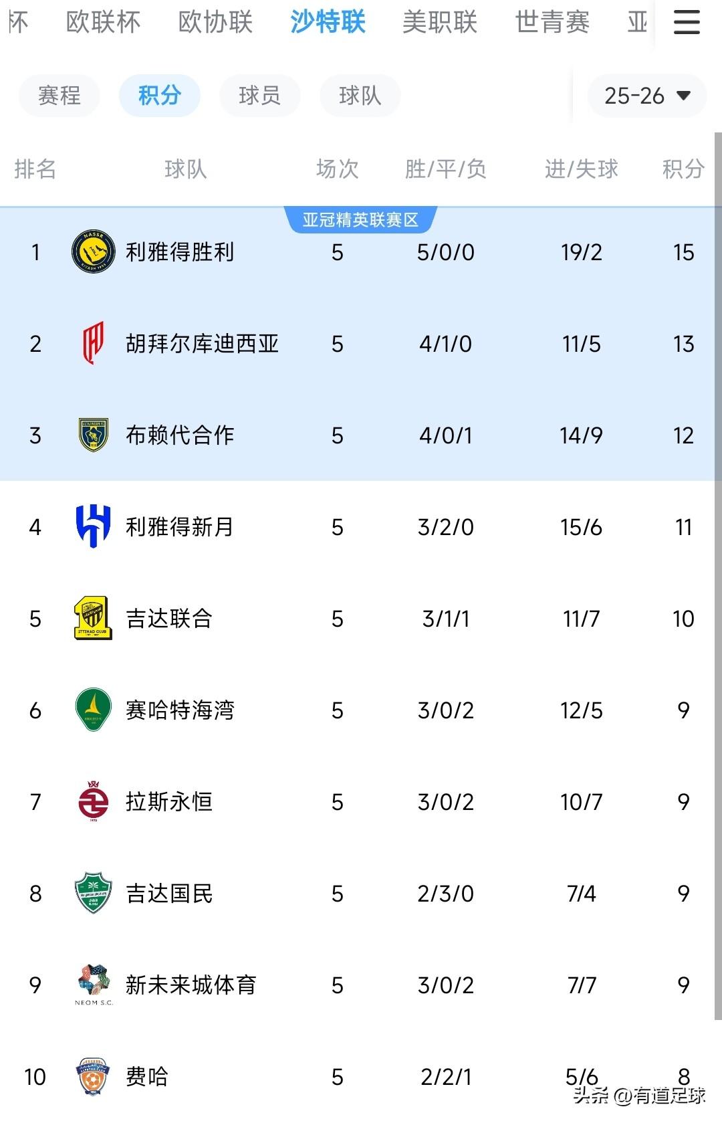Click the 积分 points column header

tap(683, 169)
